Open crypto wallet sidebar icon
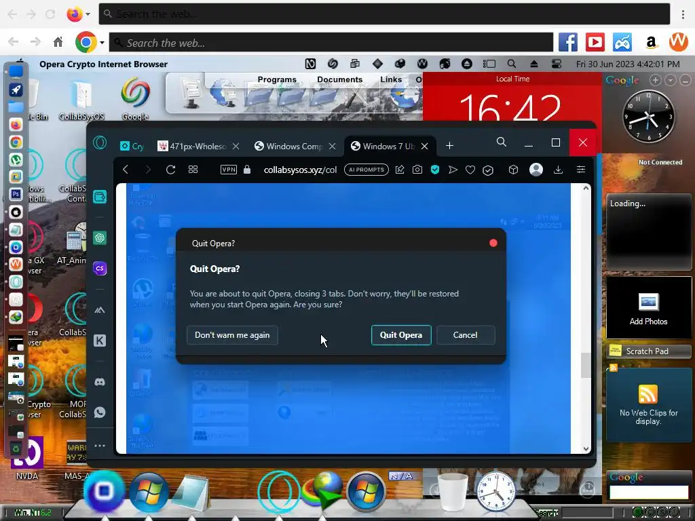 point(100,197)
